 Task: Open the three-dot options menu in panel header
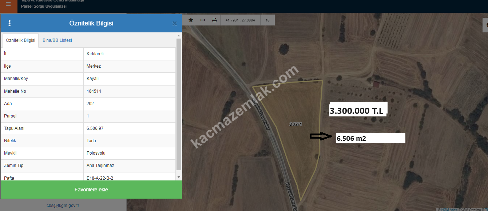click(9, 23)
